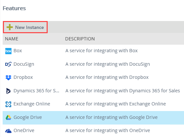Select the Google Drive feature name
Image resolution: width=184 pixels, height=137 pixels.
(28, 117)
